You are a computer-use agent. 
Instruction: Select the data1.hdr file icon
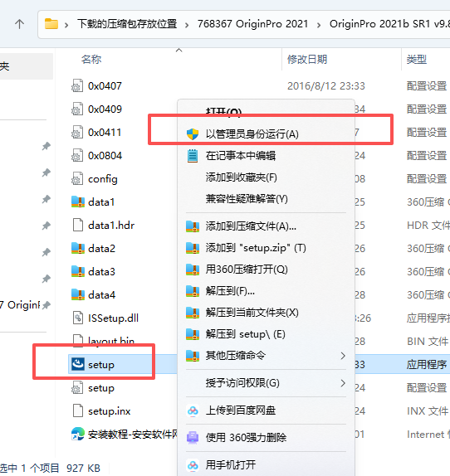(x=78, y=225)
